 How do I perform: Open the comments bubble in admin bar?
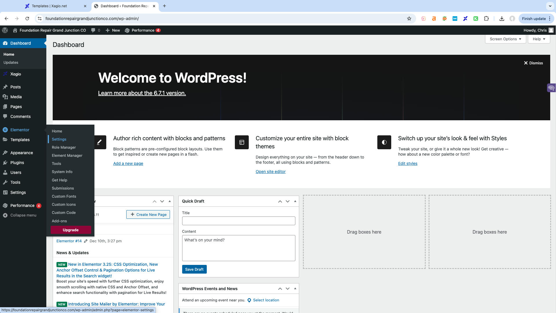93,30
